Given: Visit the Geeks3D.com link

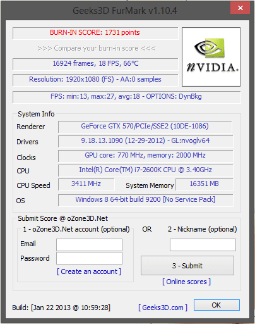Looking at the screenshot, I should (x=163, y=308).
